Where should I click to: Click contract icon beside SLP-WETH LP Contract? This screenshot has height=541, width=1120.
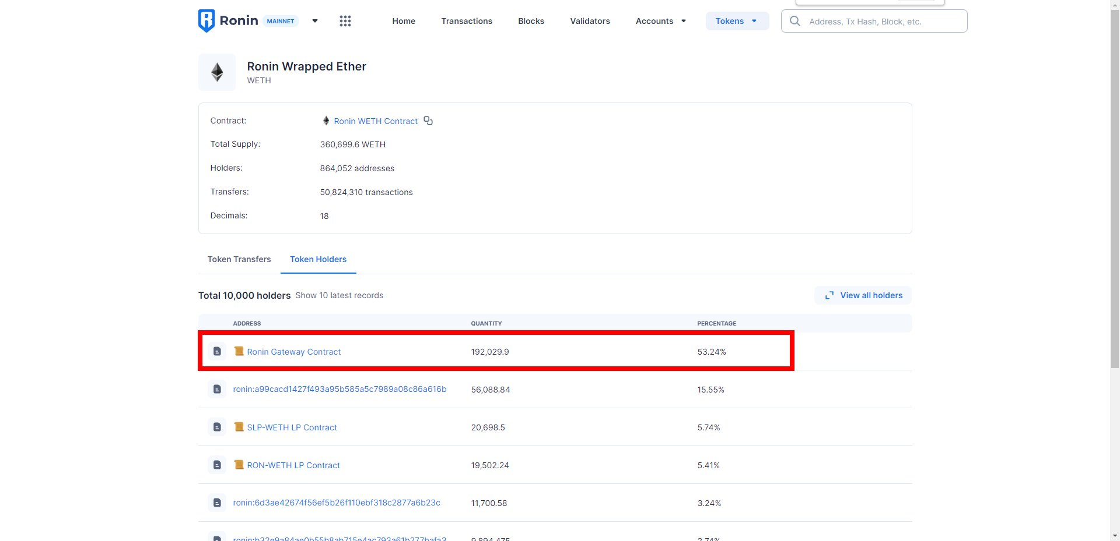[x=217, y=427]
